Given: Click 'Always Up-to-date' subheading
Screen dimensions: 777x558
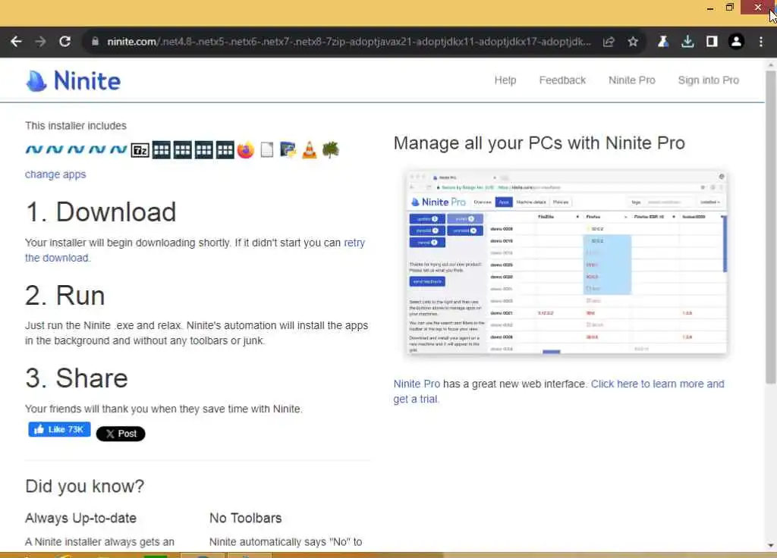Looking at the screenshot, I should point(80,518).
